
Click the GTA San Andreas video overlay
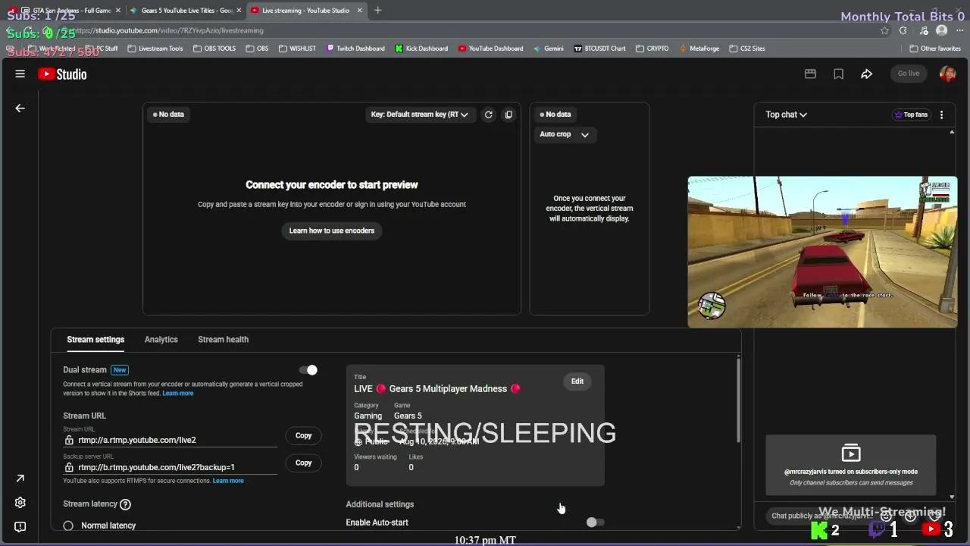pos(822,252)
